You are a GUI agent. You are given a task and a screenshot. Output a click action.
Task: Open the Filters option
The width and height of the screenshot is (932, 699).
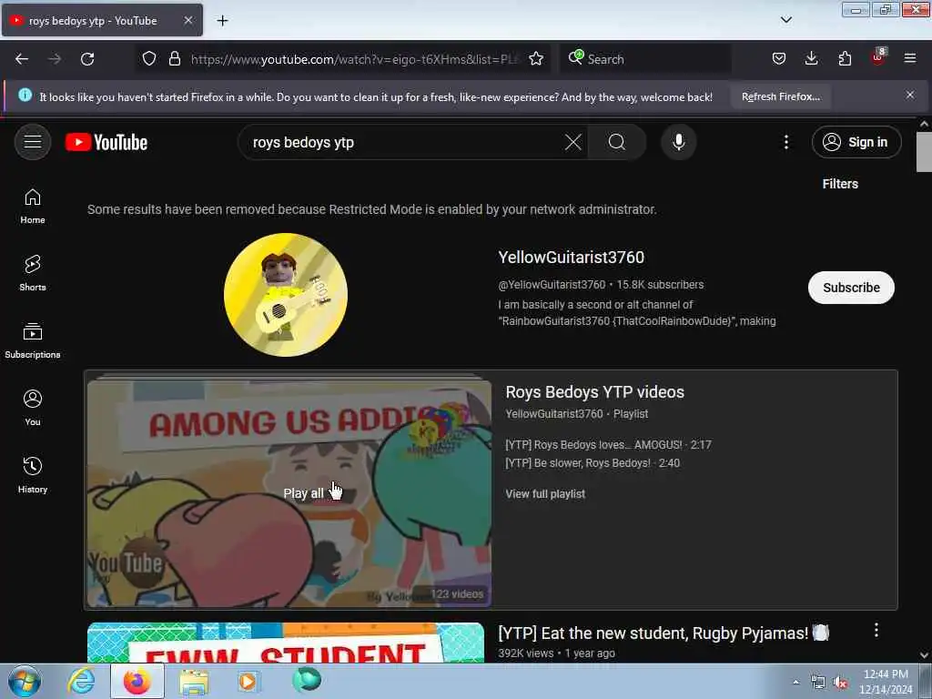click(840, 184)
